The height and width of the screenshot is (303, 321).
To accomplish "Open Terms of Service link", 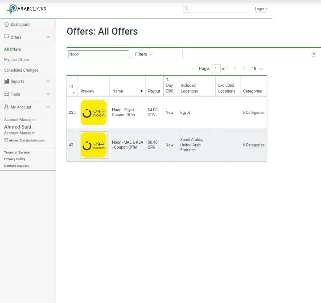I will 17,152.
